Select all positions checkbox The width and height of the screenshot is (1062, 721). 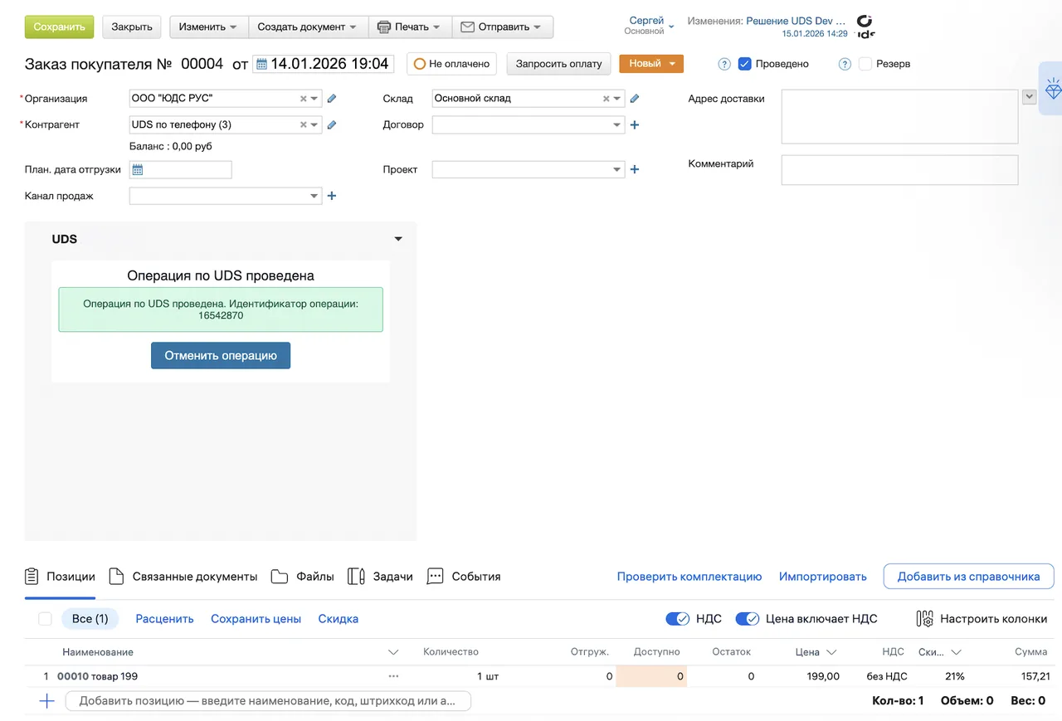[45, 619]
